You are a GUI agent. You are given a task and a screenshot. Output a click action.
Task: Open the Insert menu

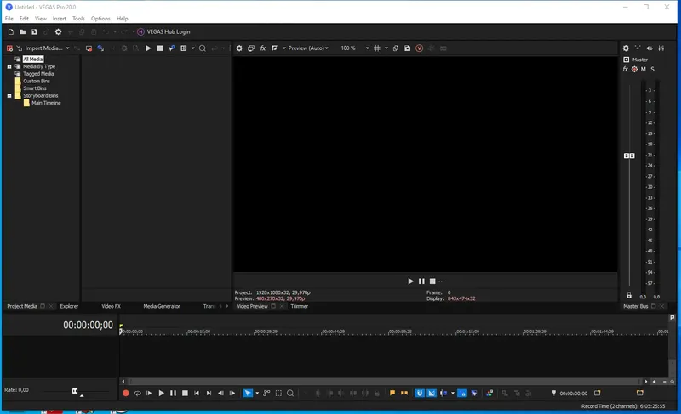coord(59,19)
